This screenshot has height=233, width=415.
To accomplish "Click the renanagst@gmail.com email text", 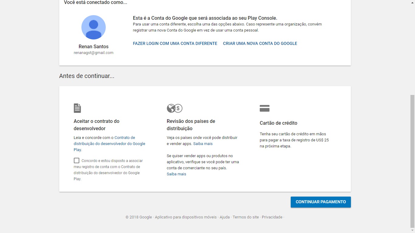I will pyautogui.click(x=94, y=52).
